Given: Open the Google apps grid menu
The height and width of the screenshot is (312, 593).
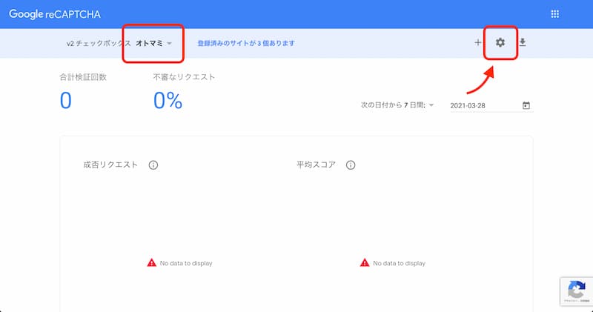Looking at the screenshot, I should [x=554, y=14].
